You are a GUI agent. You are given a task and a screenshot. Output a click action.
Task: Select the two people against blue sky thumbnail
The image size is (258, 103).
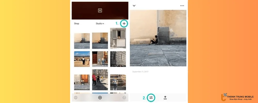[82, 59]
